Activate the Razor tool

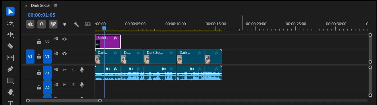[10, 46]
